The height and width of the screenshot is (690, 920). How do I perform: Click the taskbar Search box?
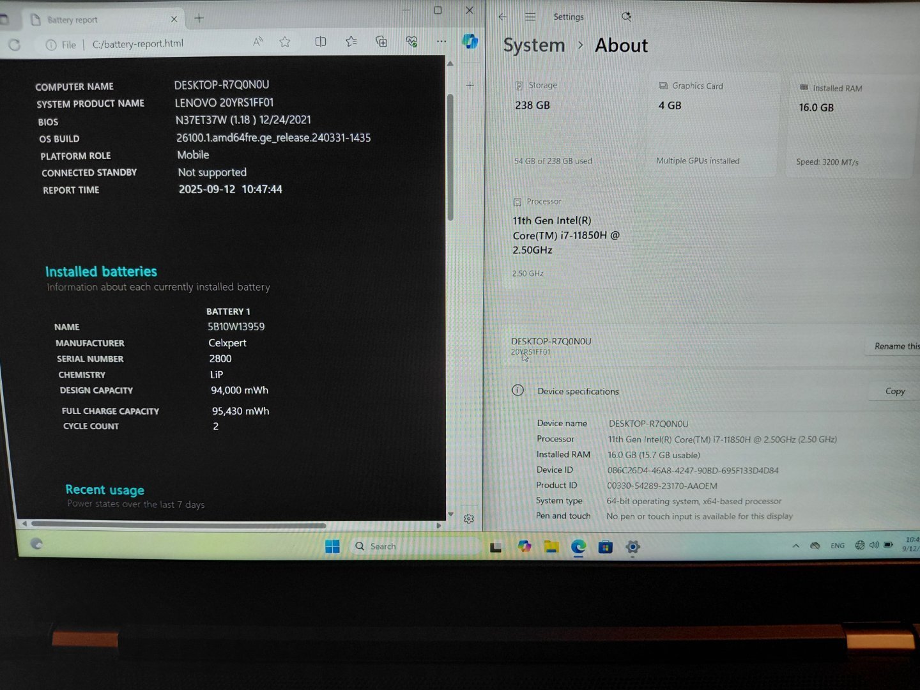[x=415, y=546]
